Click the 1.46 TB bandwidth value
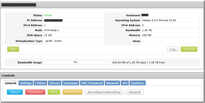The width and height of the screenshot is (205, 103). tap(147, 30)
